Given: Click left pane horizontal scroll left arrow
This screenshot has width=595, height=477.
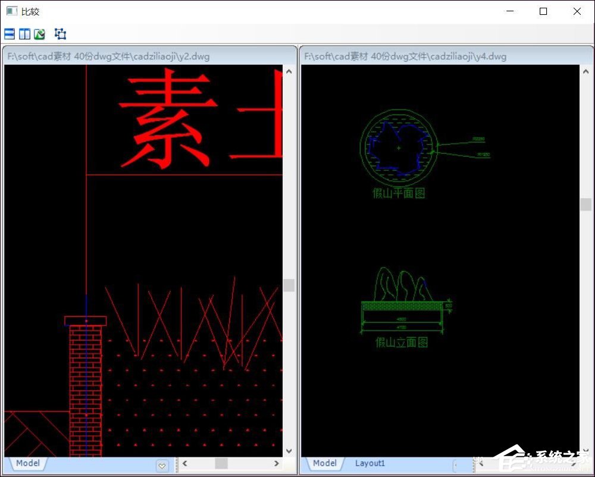Looking at the screenshot, I should [185, 463].
